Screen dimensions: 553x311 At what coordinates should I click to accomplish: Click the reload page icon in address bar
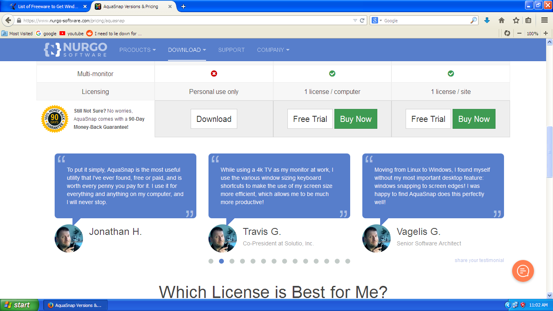(362, 20)
